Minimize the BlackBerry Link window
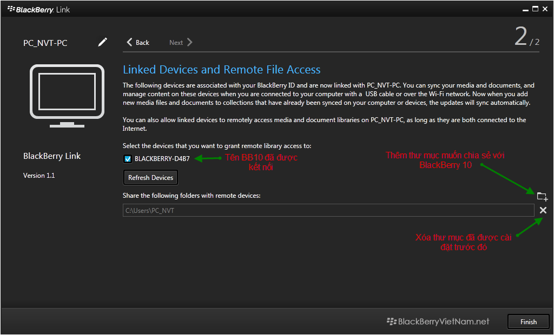This screenshot has width=554, height=335. pyautogui.click(x=525, y=10)
